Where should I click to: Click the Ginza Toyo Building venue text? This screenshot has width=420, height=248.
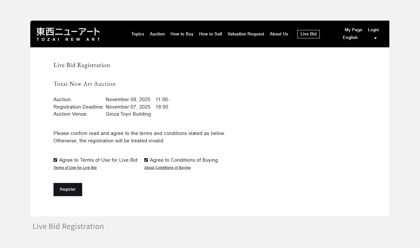(x=128, y=114)
